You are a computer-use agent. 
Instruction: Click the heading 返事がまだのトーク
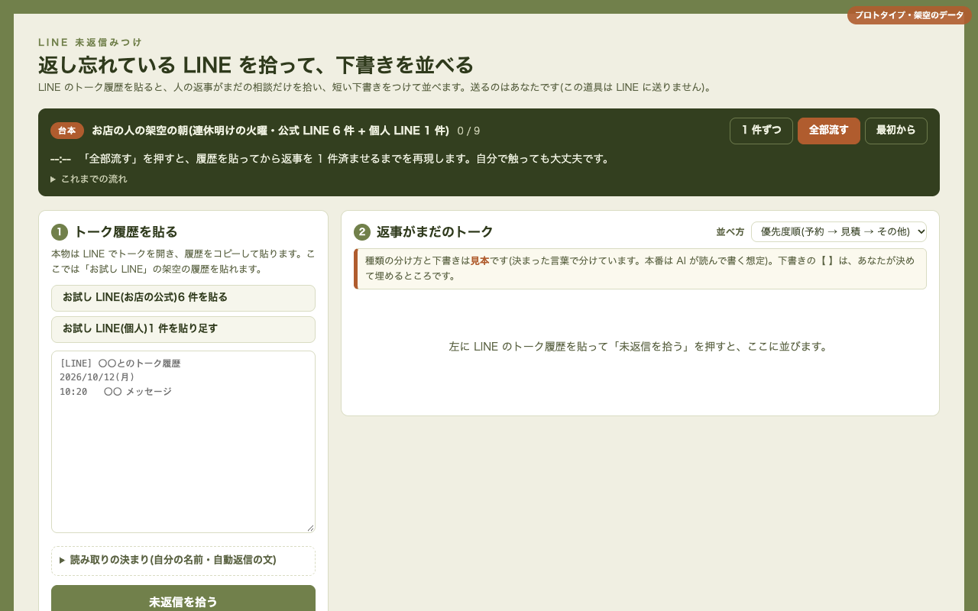click(435, 232)
